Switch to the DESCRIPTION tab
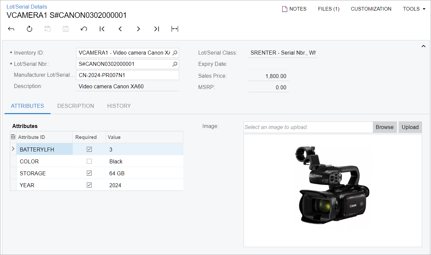 click(76, 106)
